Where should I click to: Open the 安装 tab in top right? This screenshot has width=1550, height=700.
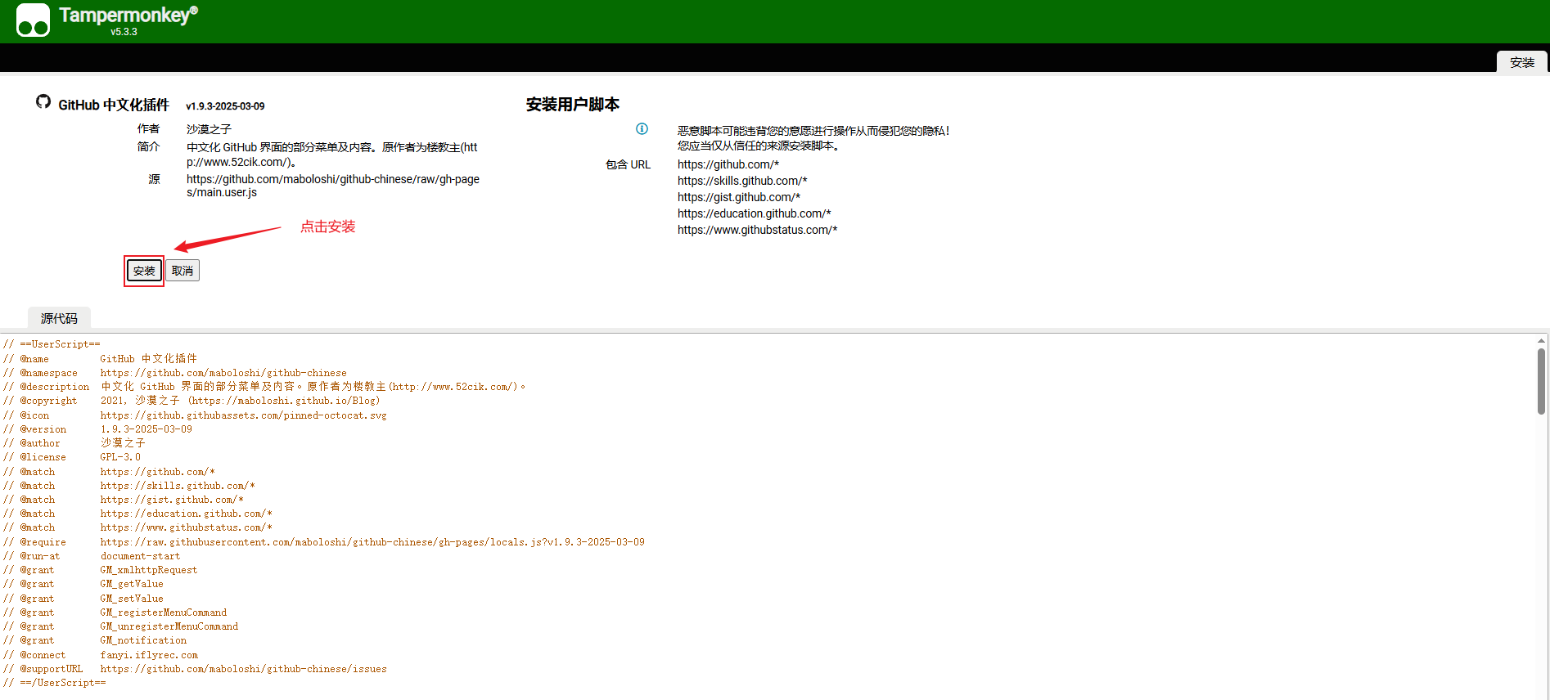click(1522, 62)
